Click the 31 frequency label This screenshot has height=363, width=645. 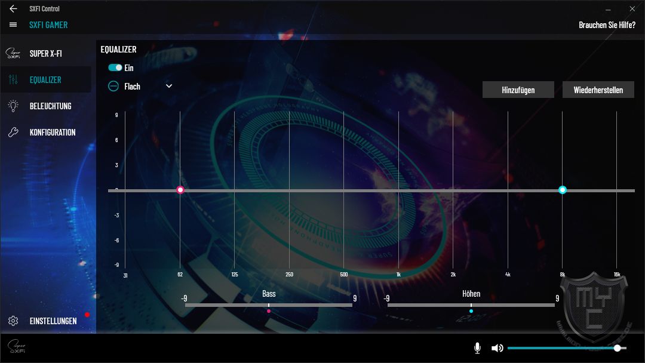click(x=125, y=275)
